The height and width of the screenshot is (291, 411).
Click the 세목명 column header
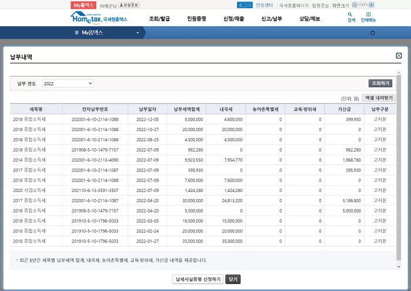(x=36, y=109)
